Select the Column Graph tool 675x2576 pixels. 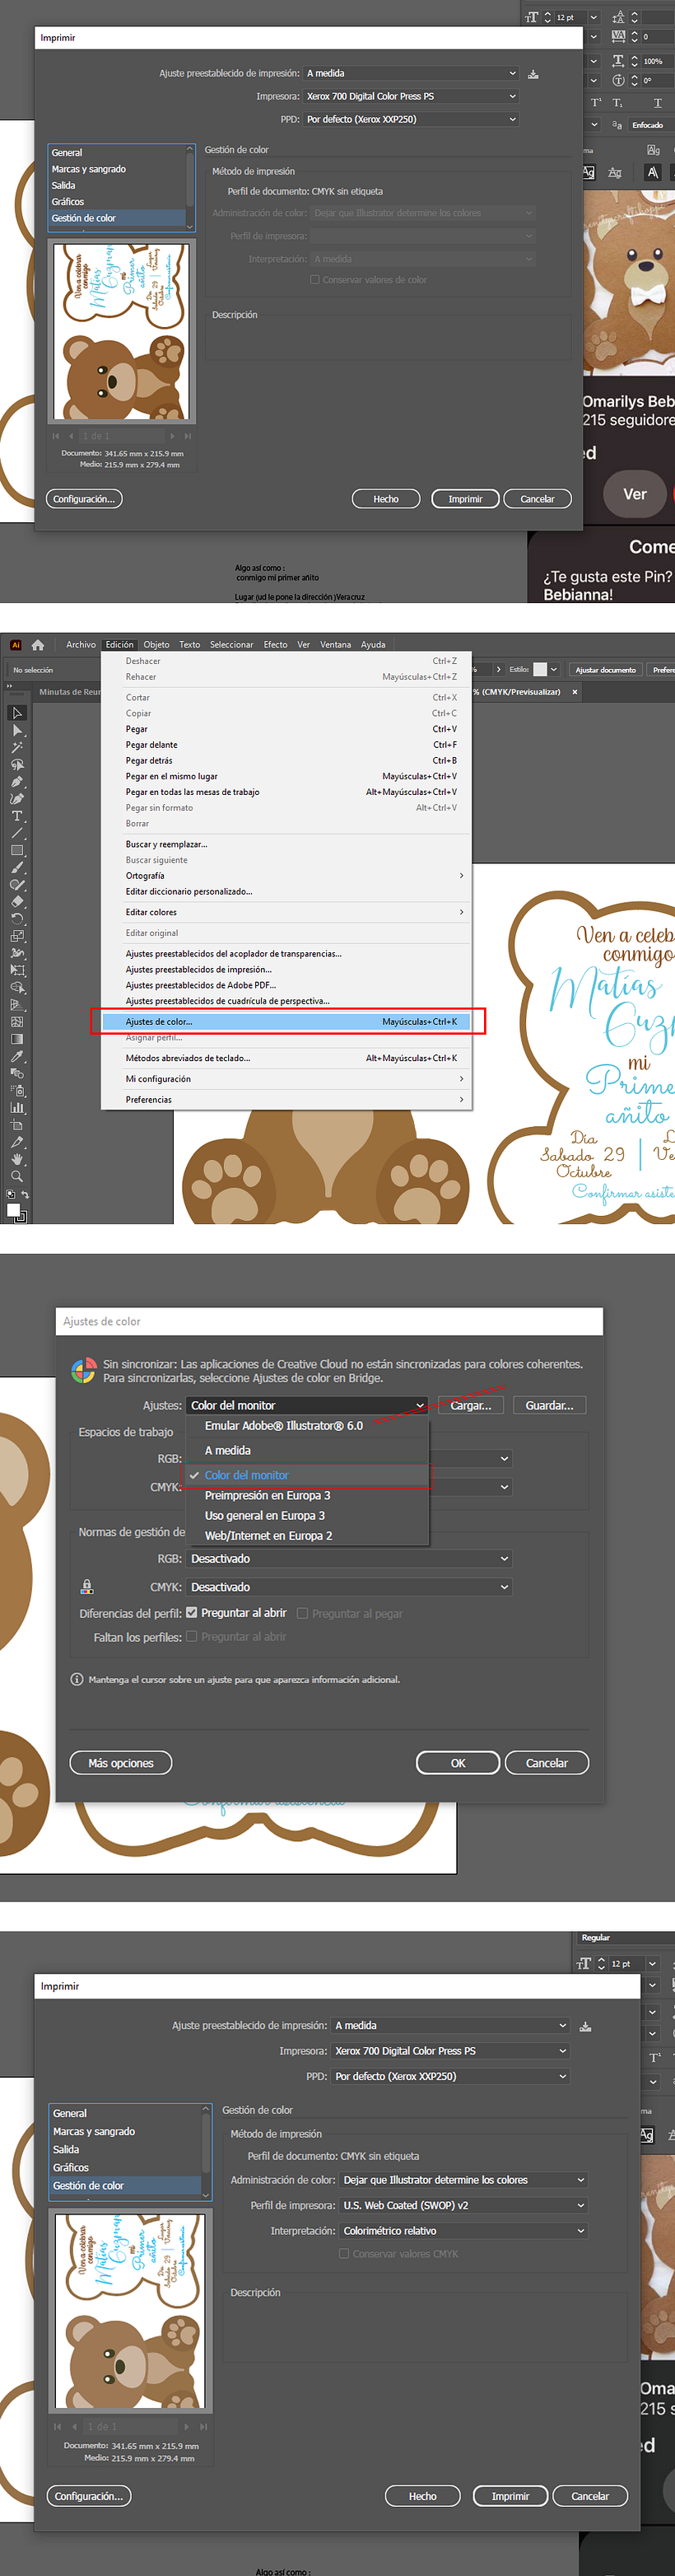17,1107
